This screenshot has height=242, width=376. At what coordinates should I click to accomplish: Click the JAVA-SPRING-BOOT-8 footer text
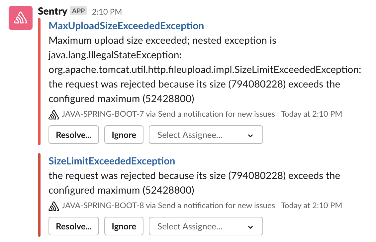103,206
